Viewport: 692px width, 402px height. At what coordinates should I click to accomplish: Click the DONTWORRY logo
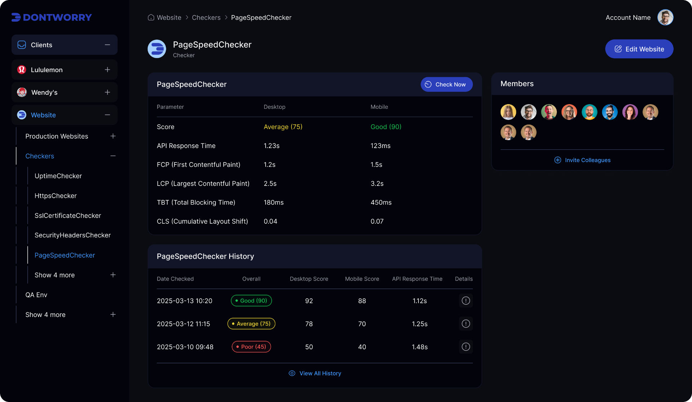coord(52,17)
